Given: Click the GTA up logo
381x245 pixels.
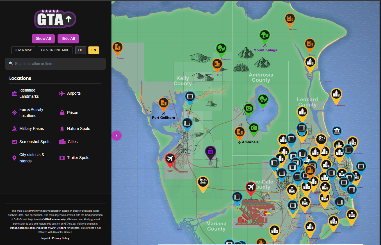Looking at the screenshot, I should point(55,19).
